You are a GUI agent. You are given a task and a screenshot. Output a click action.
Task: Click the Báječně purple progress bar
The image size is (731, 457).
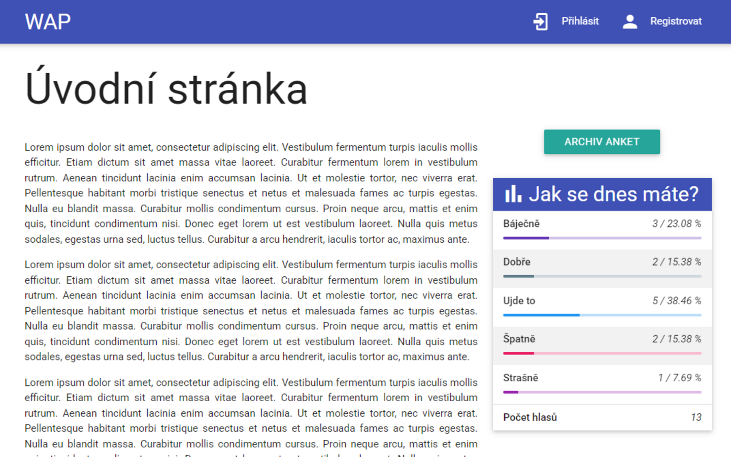point(602,238)
